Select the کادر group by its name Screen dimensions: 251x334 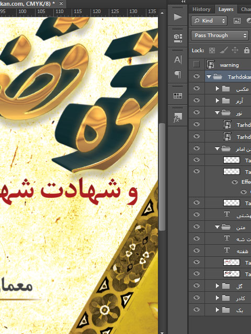(x=241, y=299)
